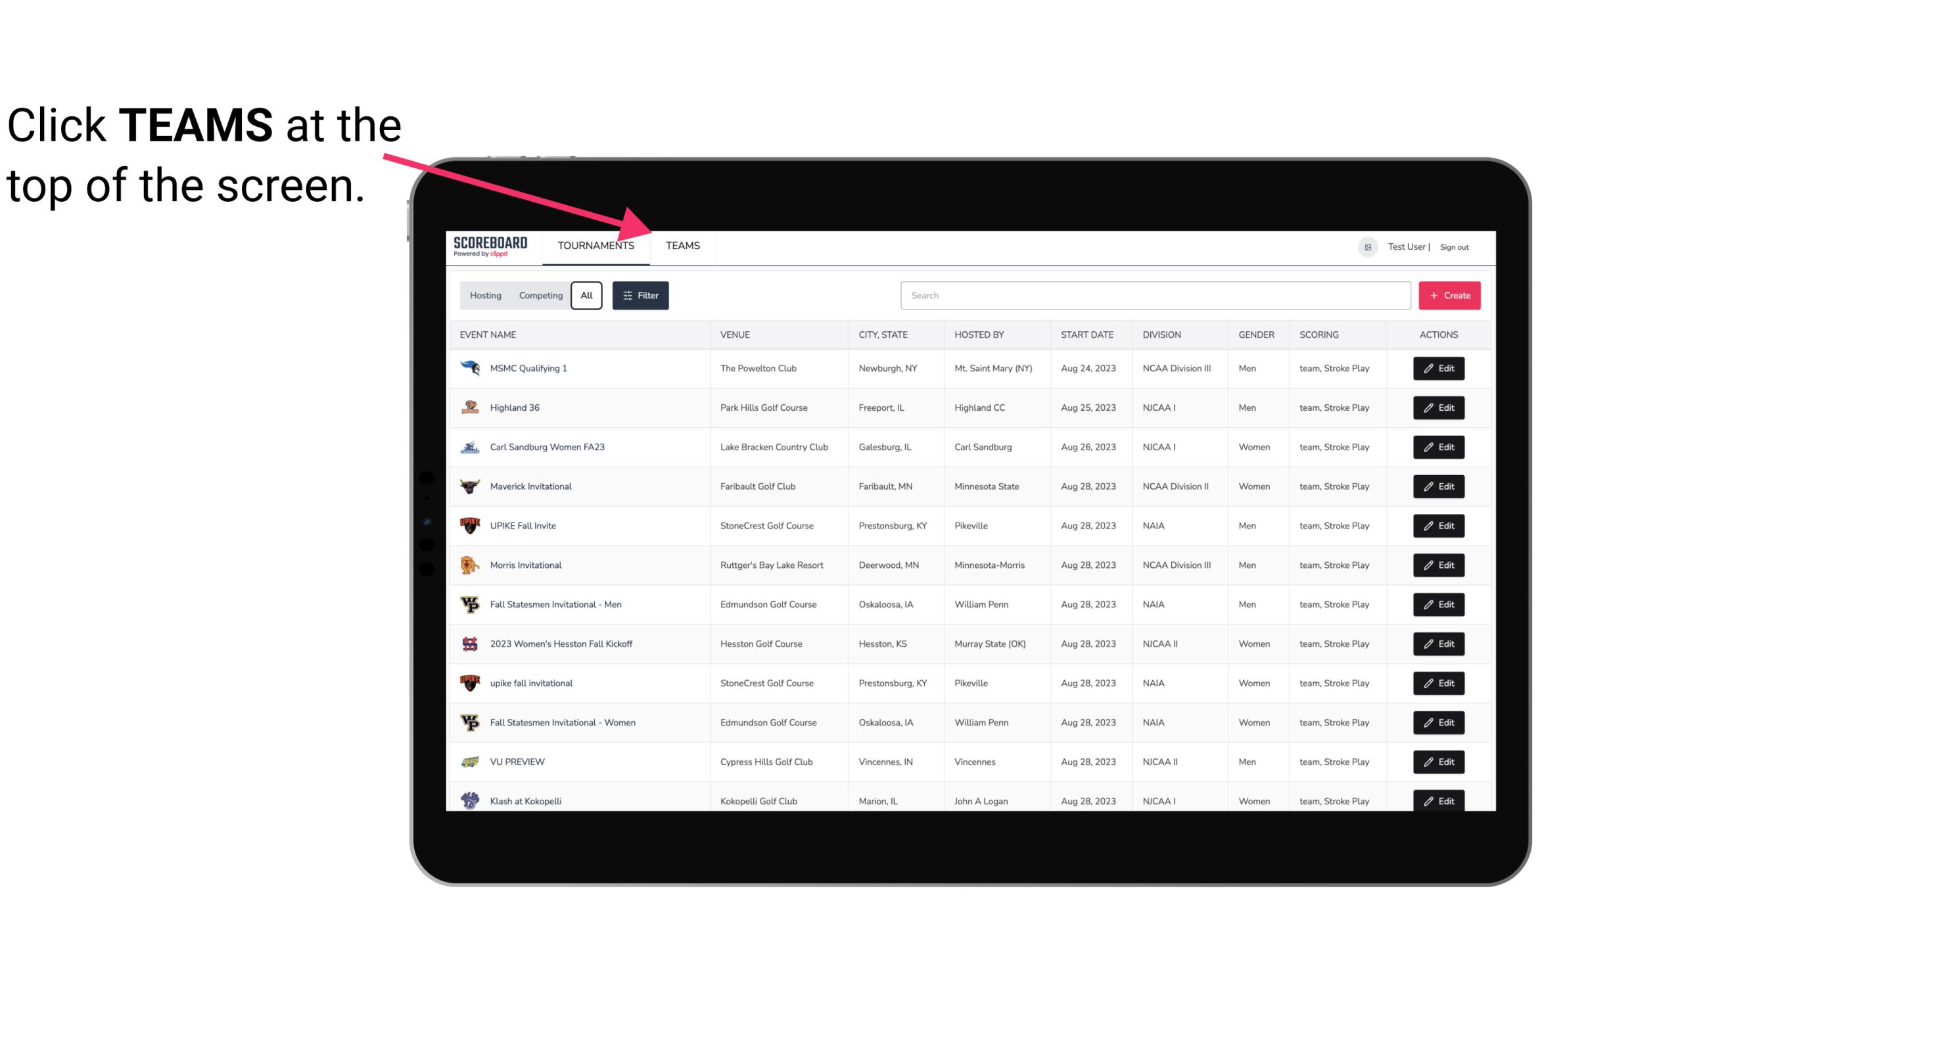Click the Create button
1939x1043 pixels.
point(1449,296)
